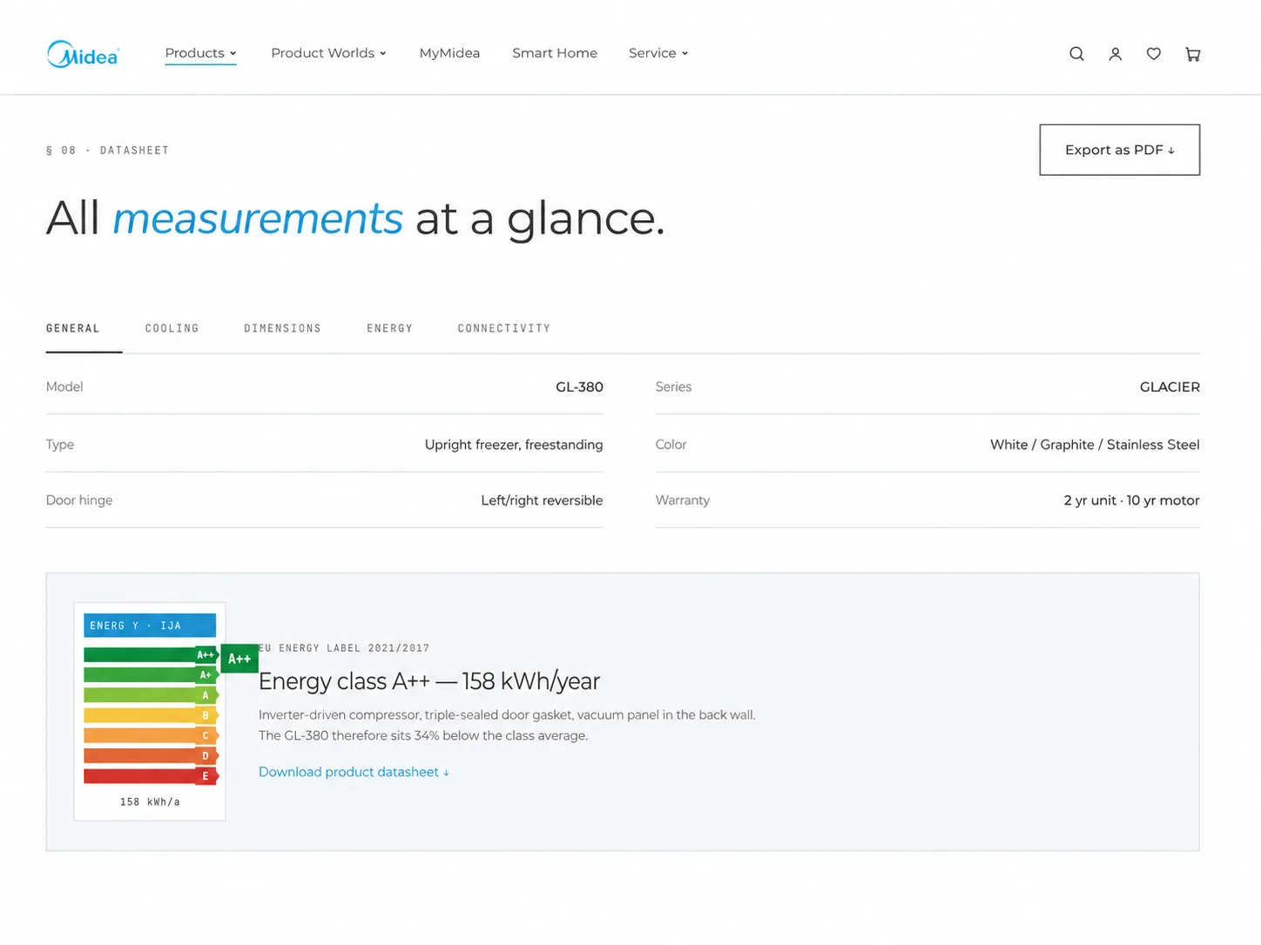Click the Warranty row label

tap(683, 500)
